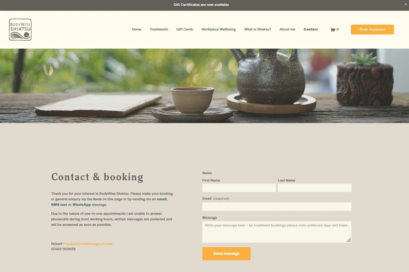The image size is (409, 272).
Task: Focus the First Name field
Action: 239,188
